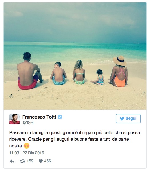Click the man in red shorts
Screen dimensions: 148x169
pos(29,71)
